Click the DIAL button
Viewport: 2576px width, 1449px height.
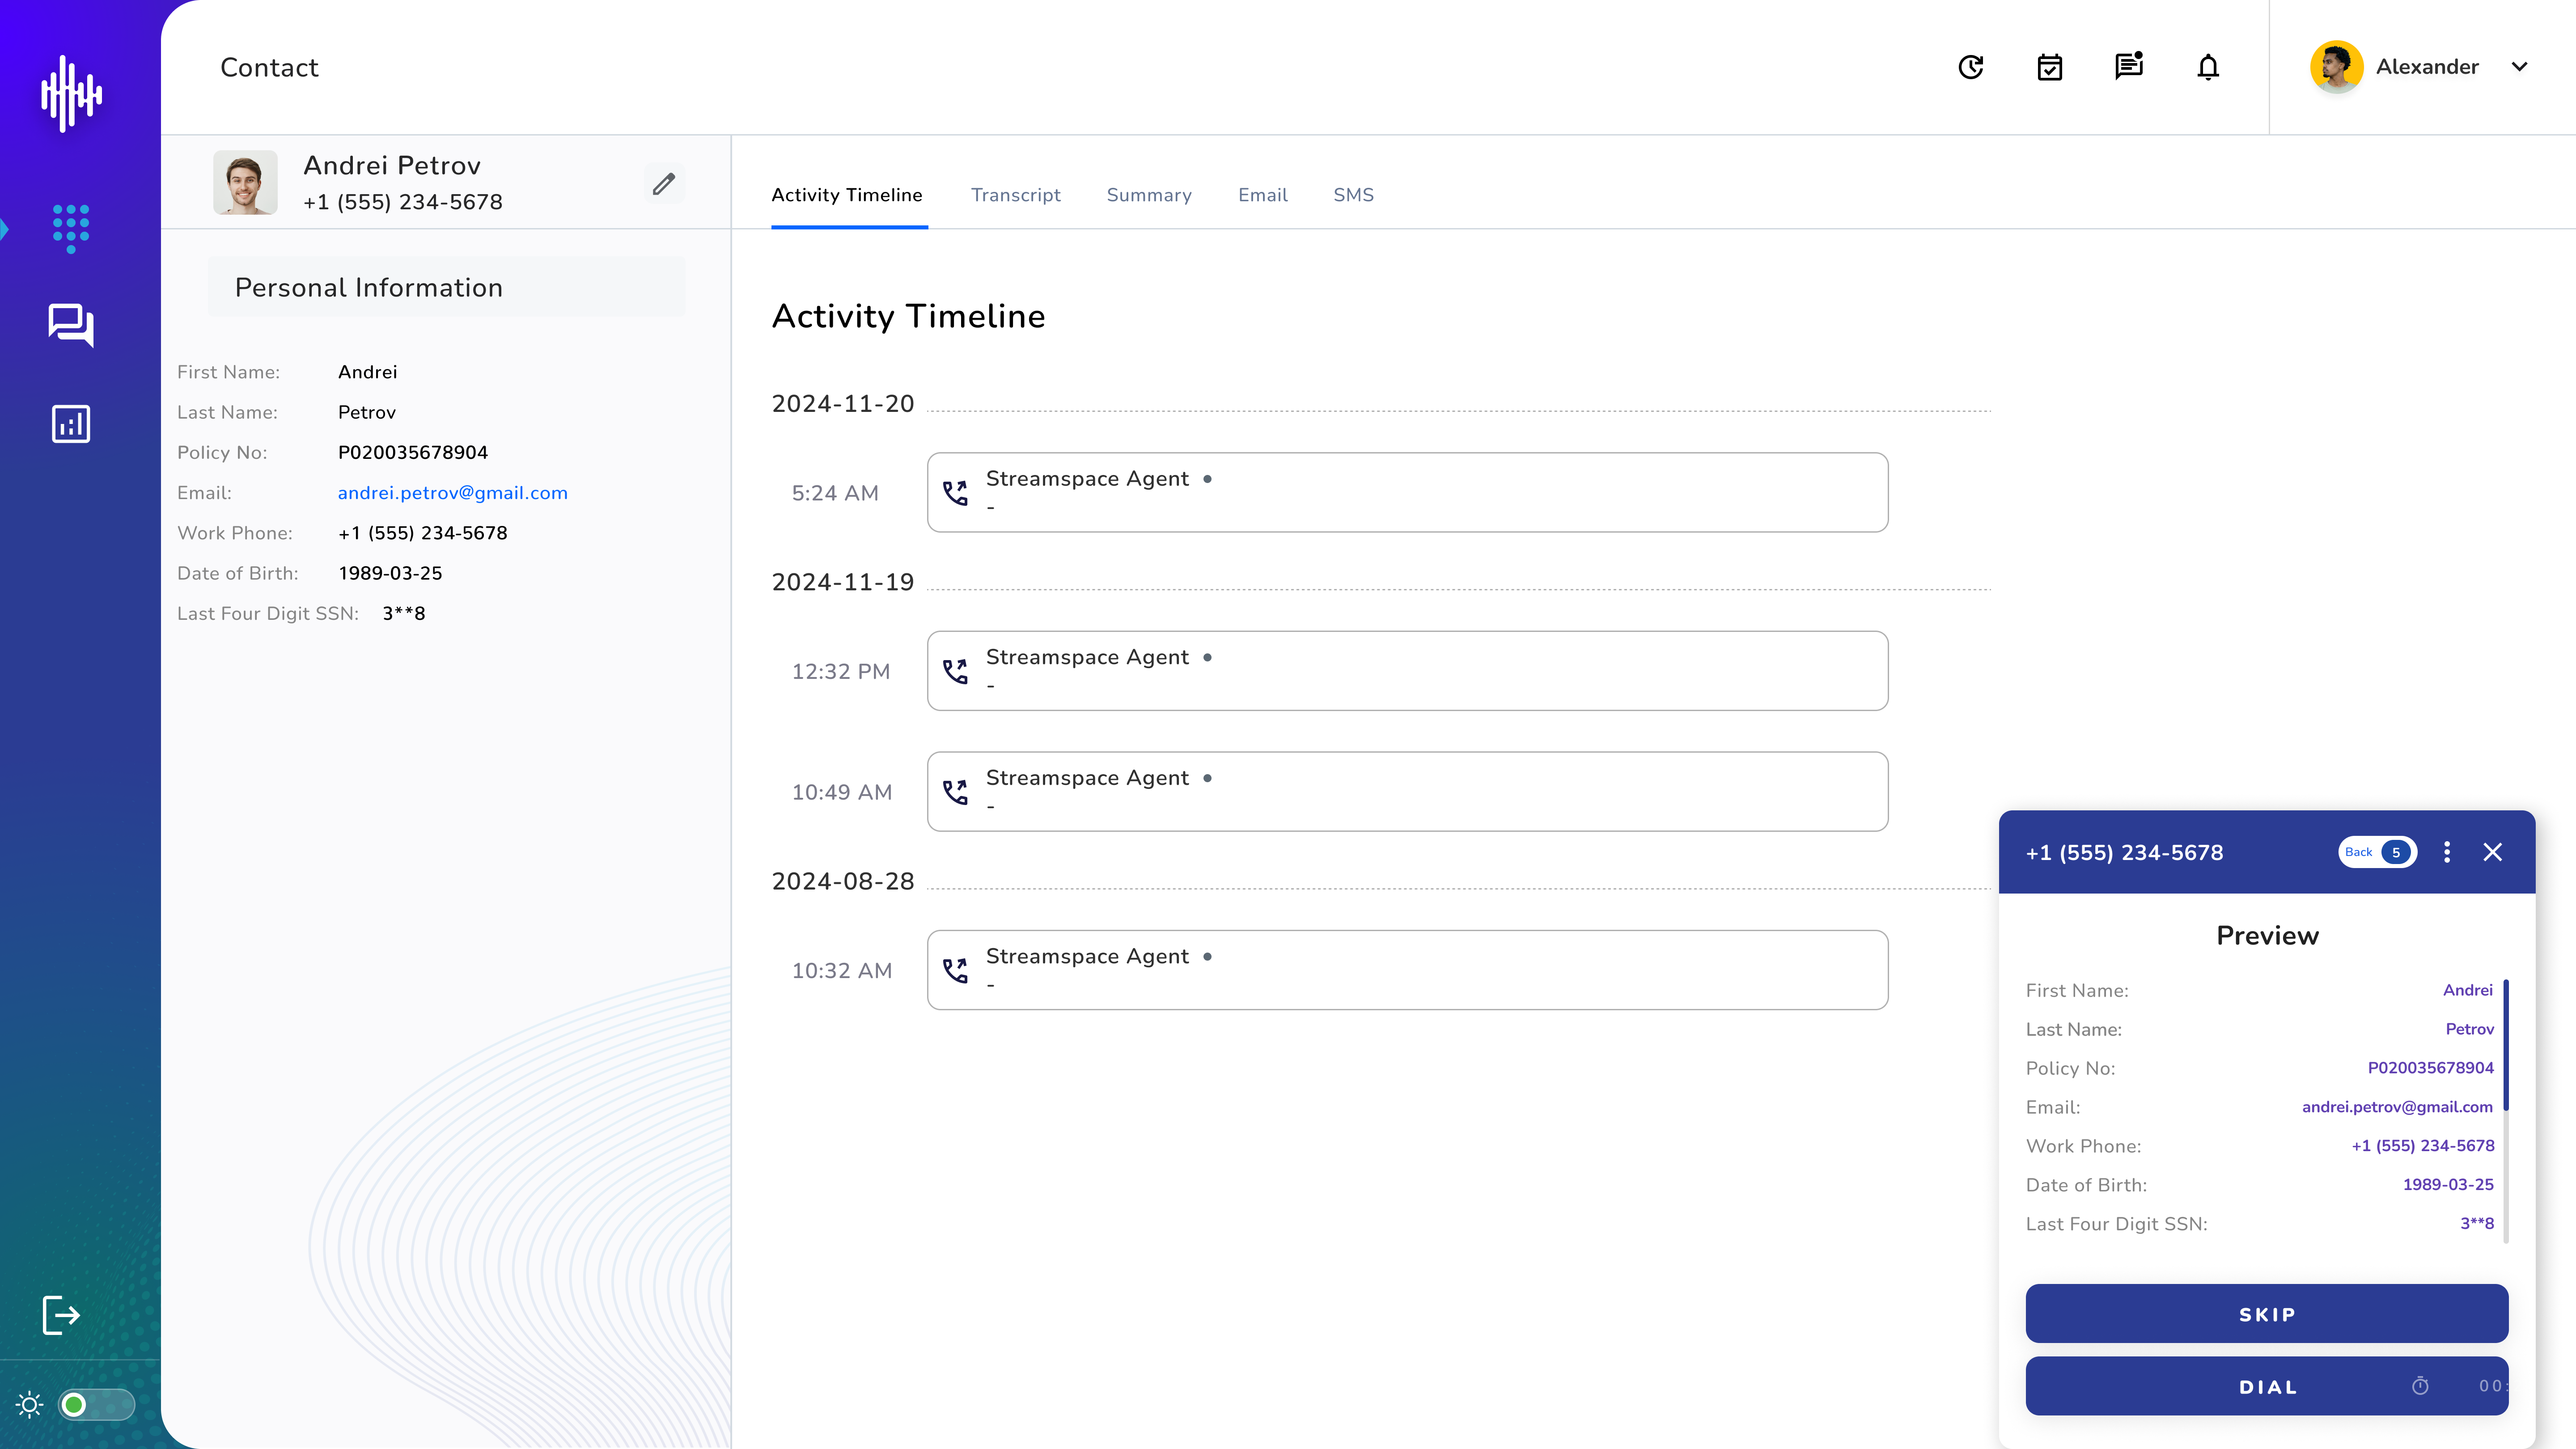[x=2267, y=1386]
